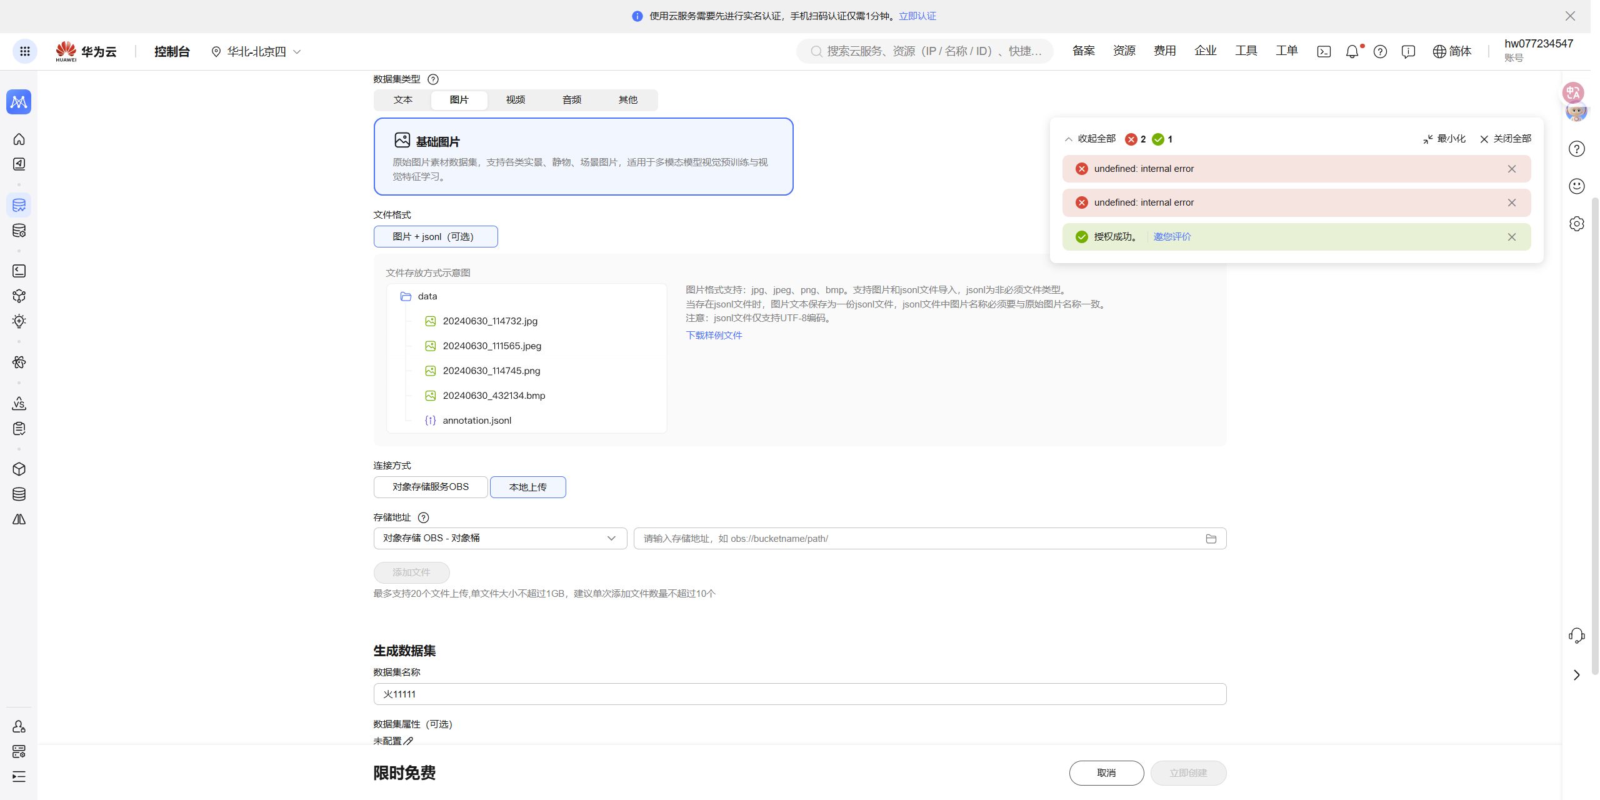This screenshot has width=1600, height=800.
Task: Click the folder browse icon in storage address
Action: click(x=1211, y=539)
